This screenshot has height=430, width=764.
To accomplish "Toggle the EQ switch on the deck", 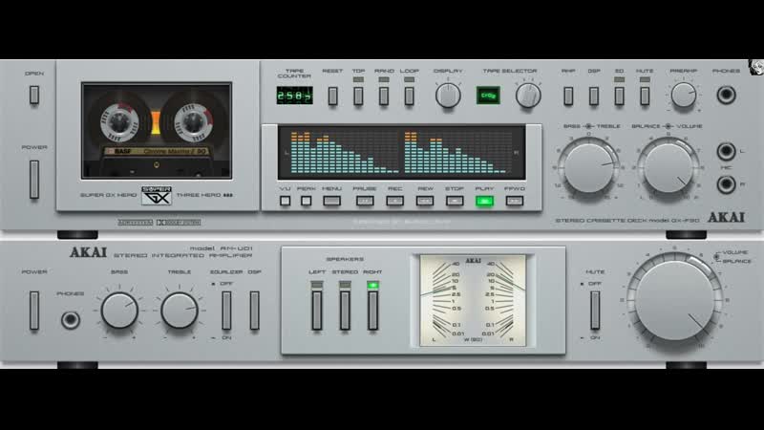I will coord(619,96).
